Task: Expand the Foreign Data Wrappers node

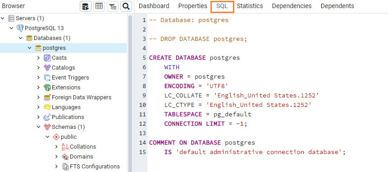Action: 38,97
